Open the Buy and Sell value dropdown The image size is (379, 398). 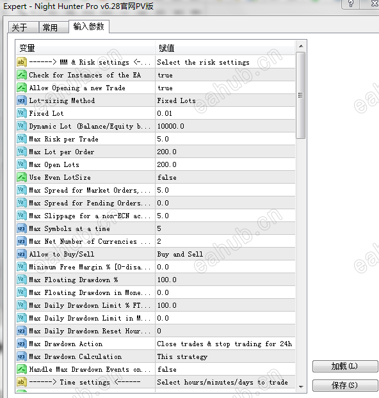225,254
